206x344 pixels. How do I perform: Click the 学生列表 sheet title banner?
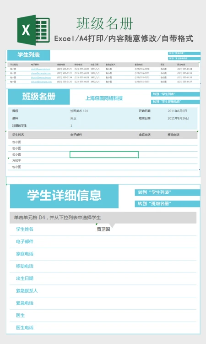28,55
